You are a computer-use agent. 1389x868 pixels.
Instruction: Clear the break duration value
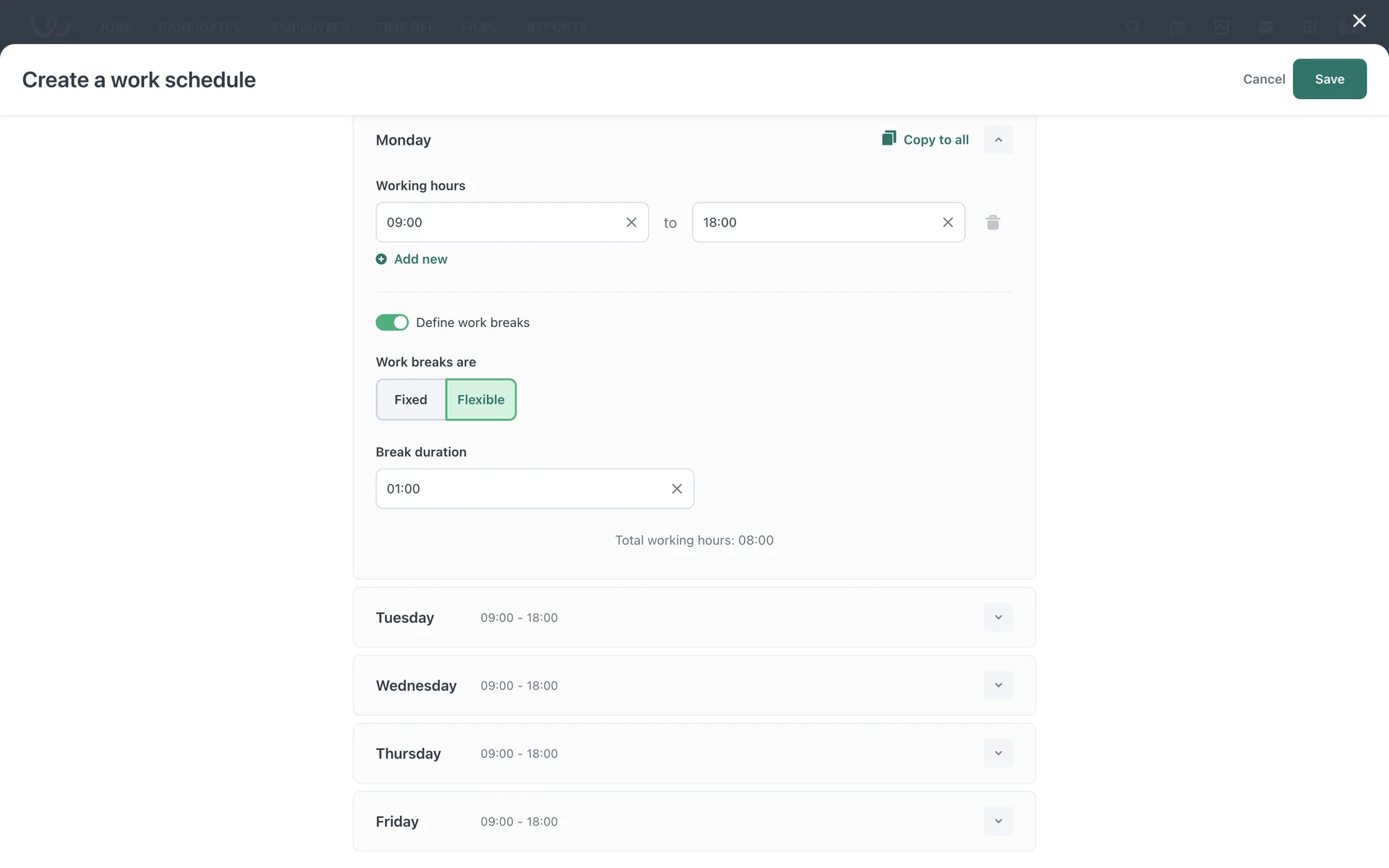676,488
